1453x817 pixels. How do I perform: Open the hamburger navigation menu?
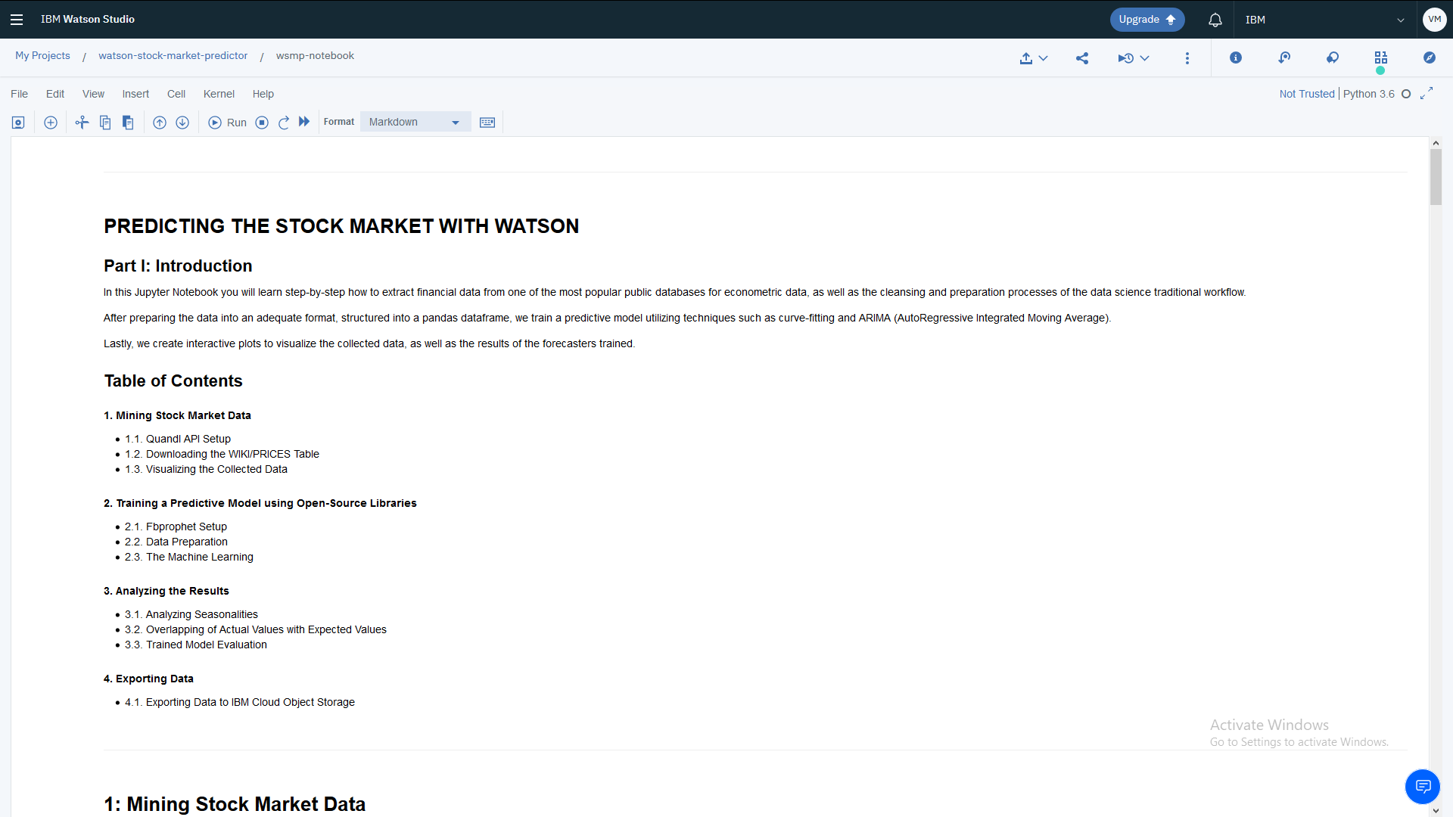[17, 20]
